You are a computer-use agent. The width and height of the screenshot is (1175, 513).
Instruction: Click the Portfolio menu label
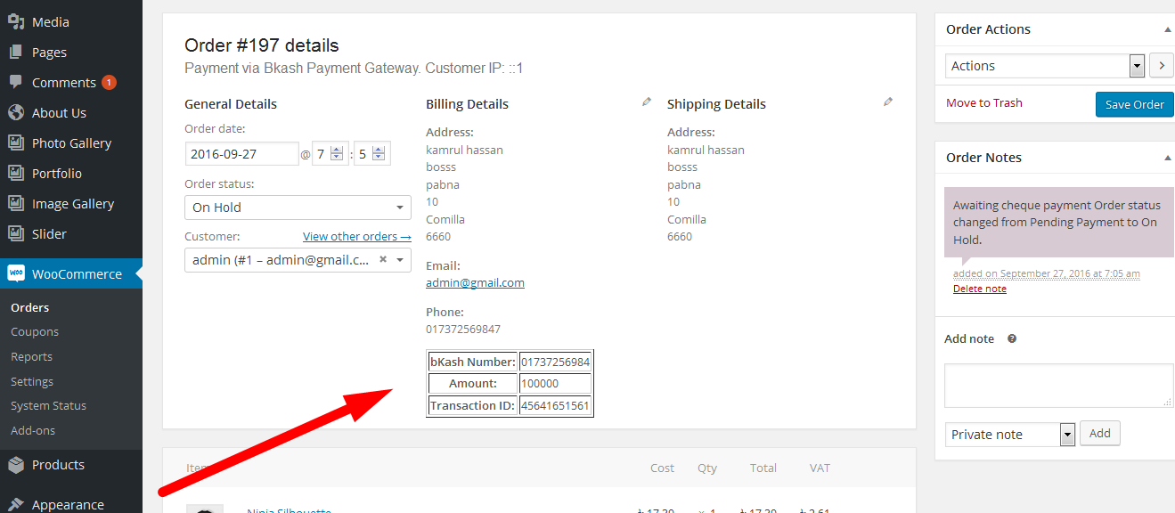coord(57,173)
